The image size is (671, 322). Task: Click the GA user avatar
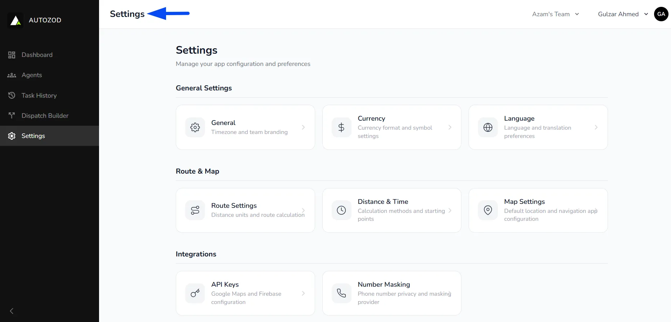point(661,14)
